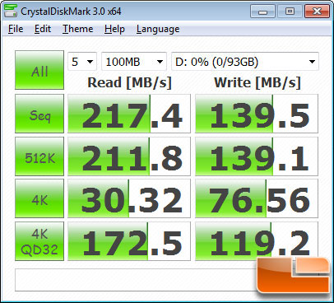The image size is (334, 303).
Task: Click the Read [MB/s] column header
Action: (129, 82)
